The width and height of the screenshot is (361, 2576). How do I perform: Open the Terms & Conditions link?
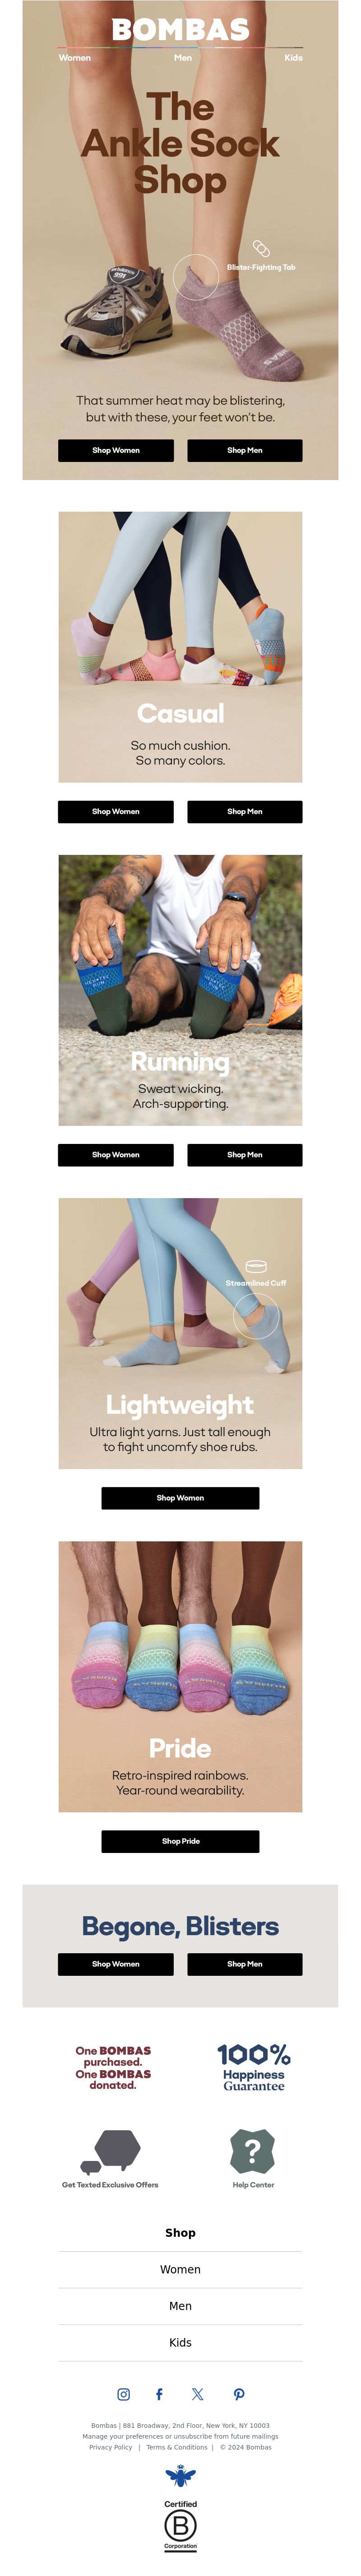pos(177,2447)
